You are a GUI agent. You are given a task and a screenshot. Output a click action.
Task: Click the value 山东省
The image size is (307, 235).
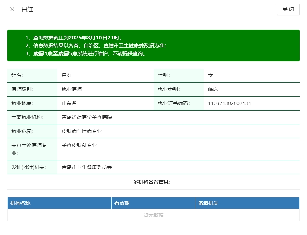tap(69, 103)
